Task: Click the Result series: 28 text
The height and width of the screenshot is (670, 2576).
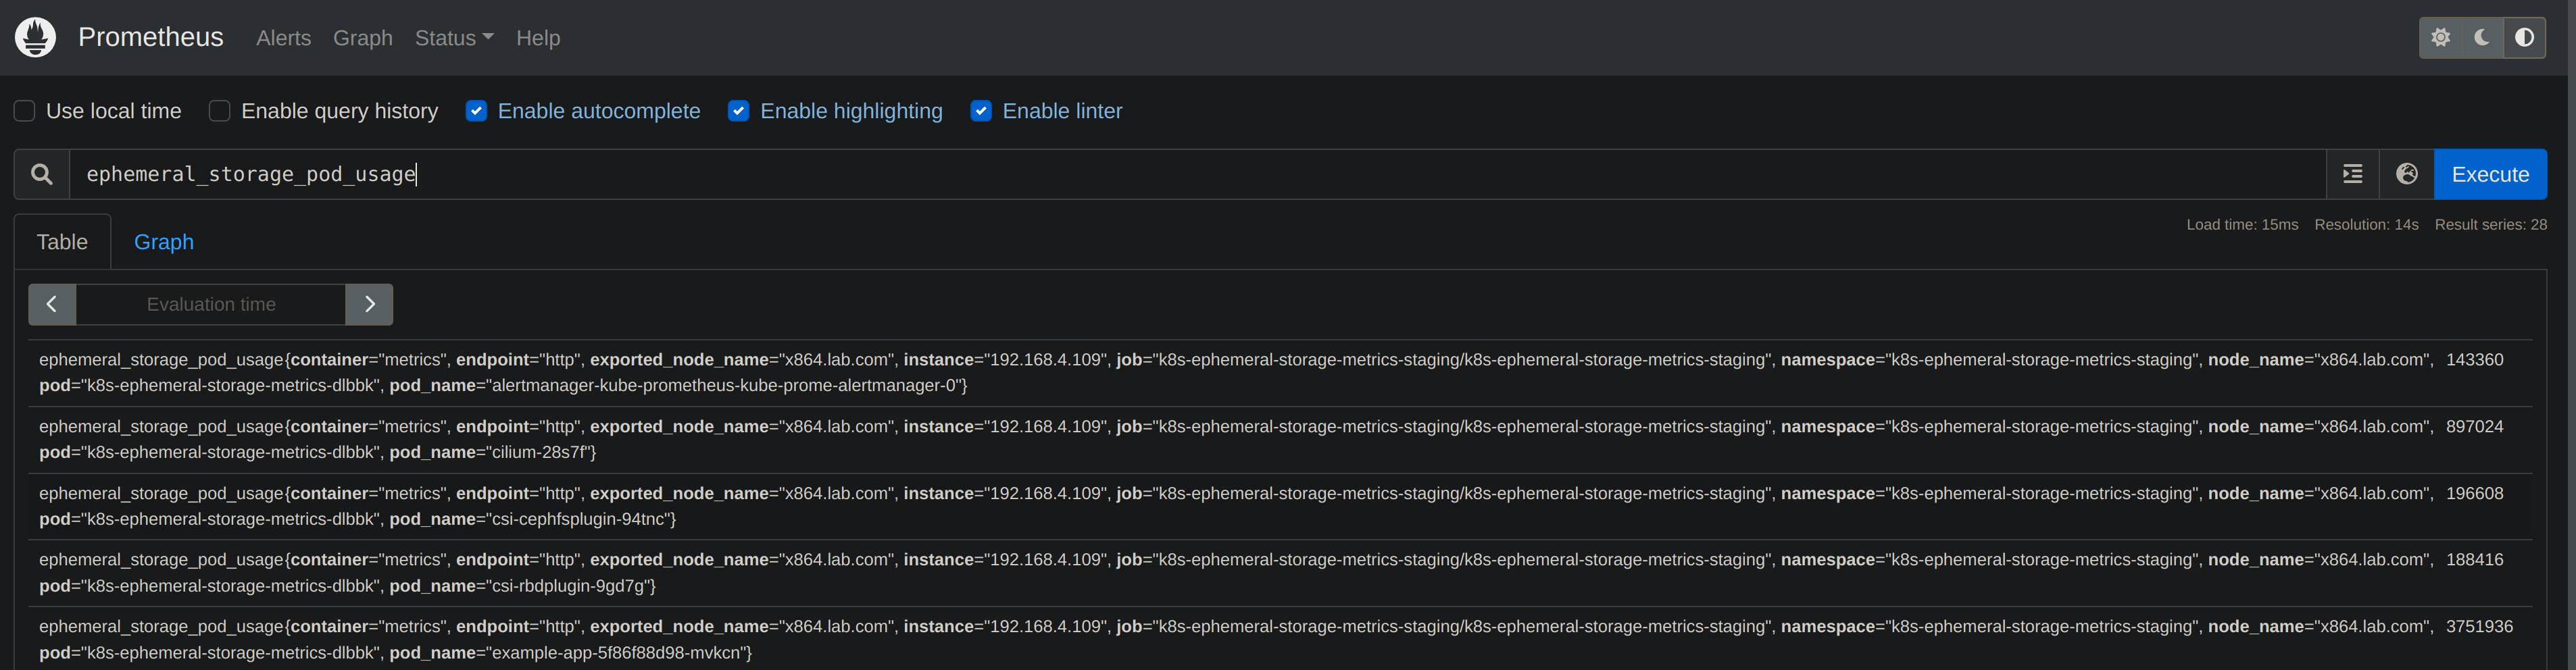Action: [x=2490, y=225]
